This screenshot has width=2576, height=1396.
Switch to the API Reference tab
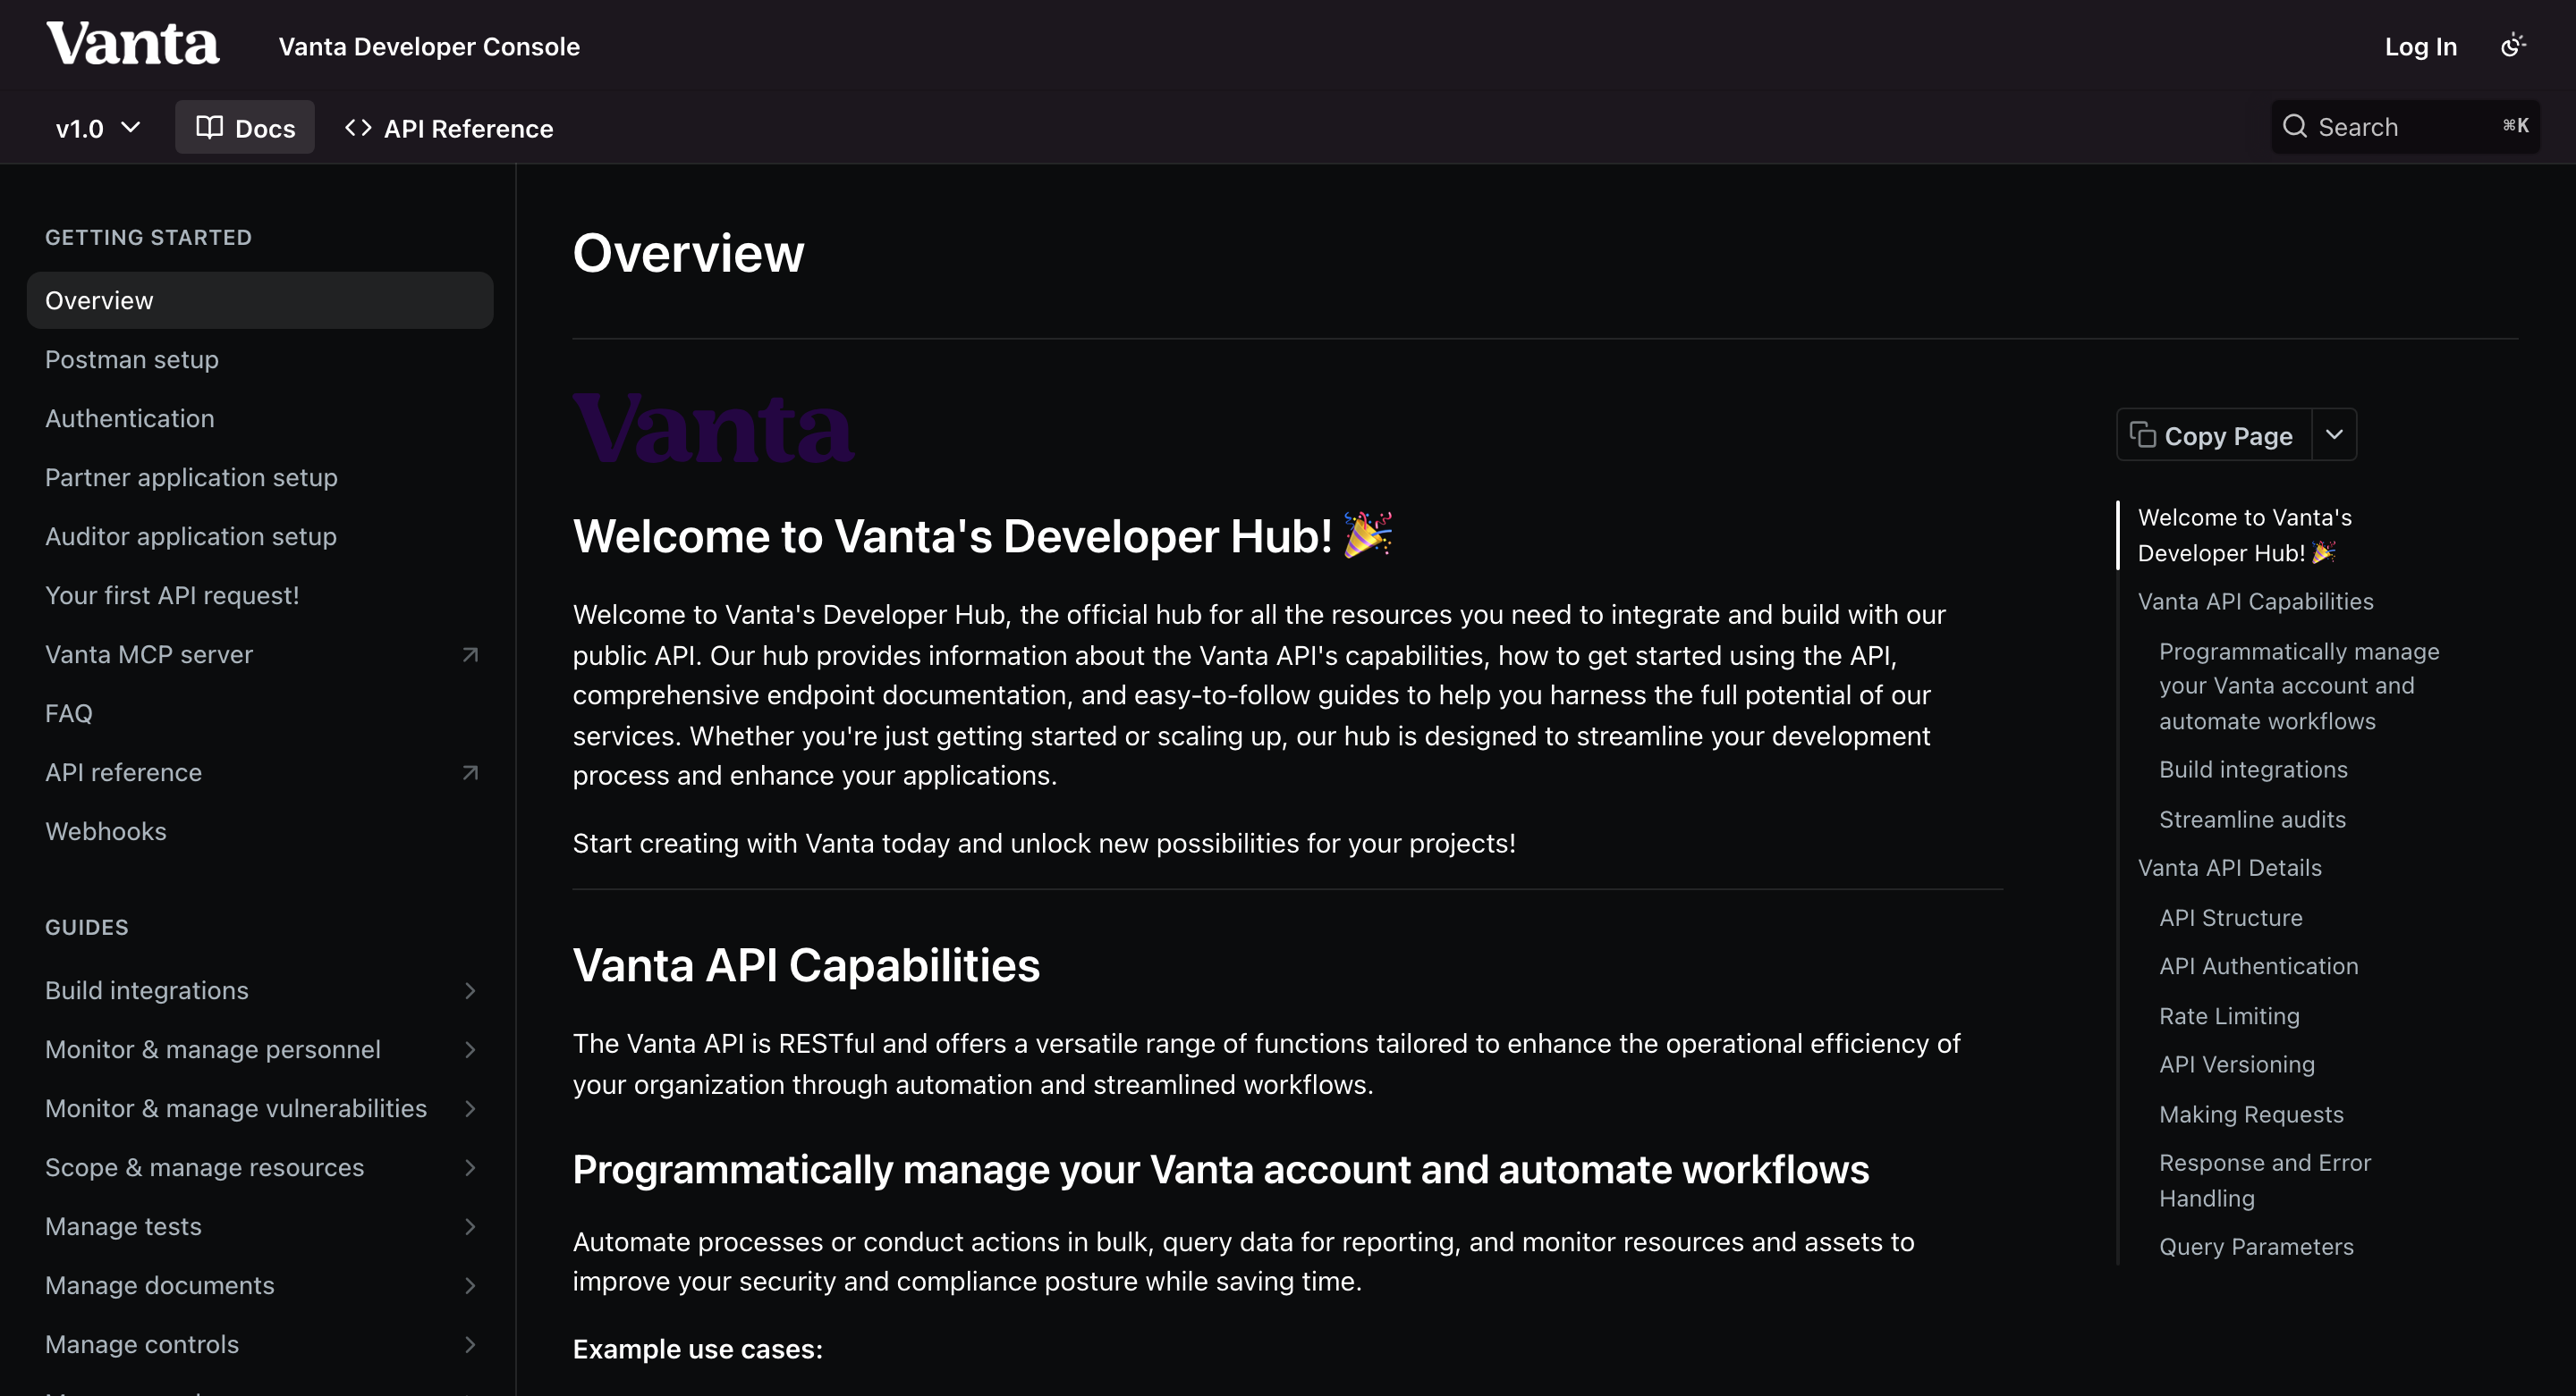pos(448,128)
